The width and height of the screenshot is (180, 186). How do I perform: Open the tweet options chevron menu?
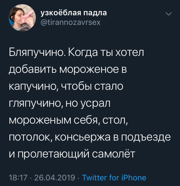[168, 14]
